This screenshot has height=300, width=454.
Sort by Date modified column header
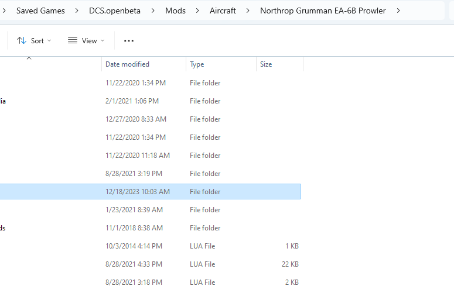tap(144, 64)
